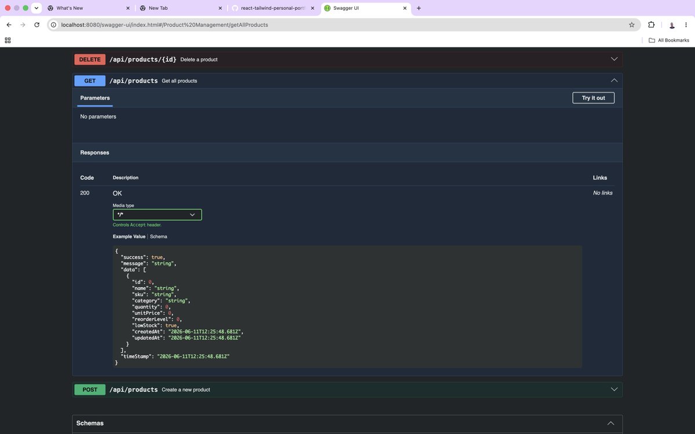Viewport: 695px width, 434px height.
Task: Click the "lowStock" line in example JSON
Action: pyautogui.click(x=155, y=326)
